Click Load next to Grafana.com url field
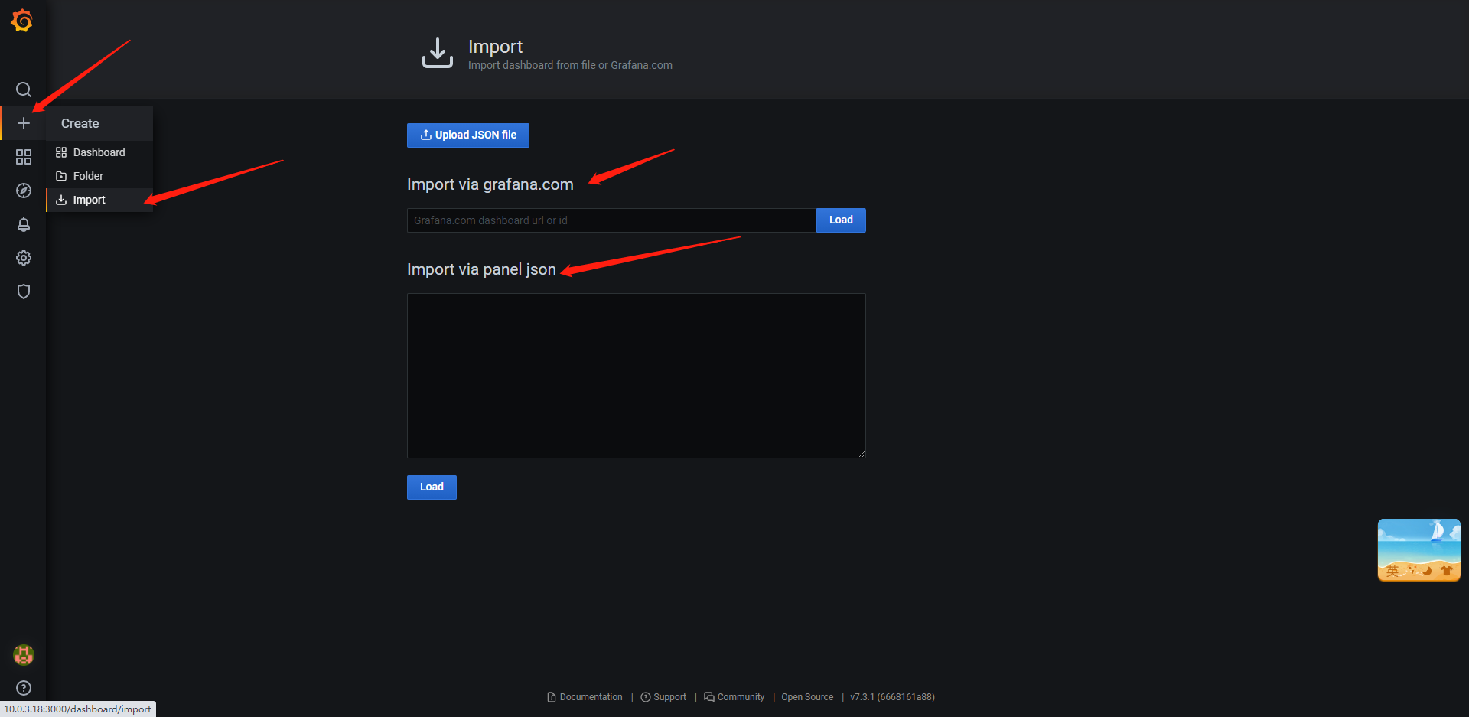The image size is (1469, 717). click(840, 220)
